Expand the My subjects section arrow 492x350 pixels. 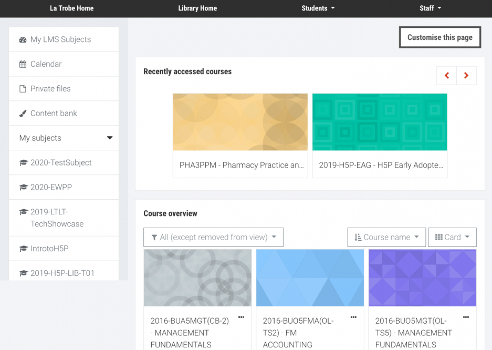tap(110, 138)
